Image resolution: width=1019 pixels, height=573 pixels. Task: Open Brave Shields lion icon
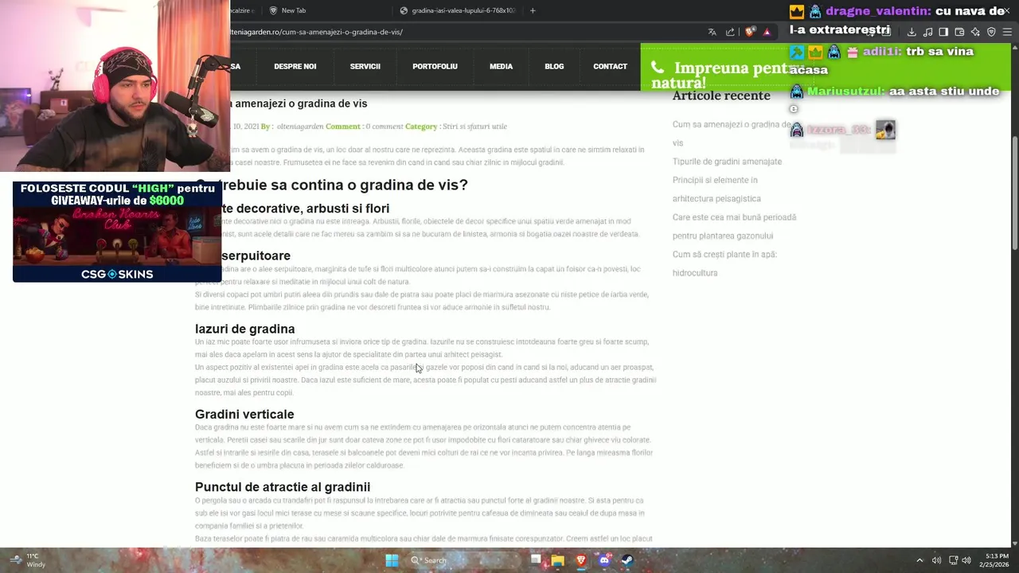tap(750, 32)
